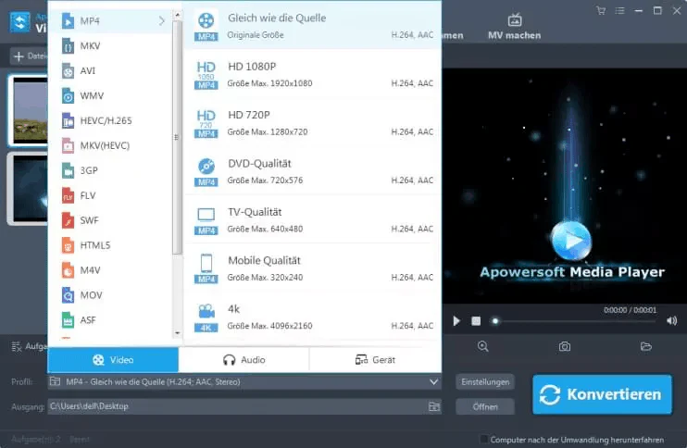The height and width of the screenshot is (448, 687).
Task: Choose HTML5 format icon
Action: (68, 245)
